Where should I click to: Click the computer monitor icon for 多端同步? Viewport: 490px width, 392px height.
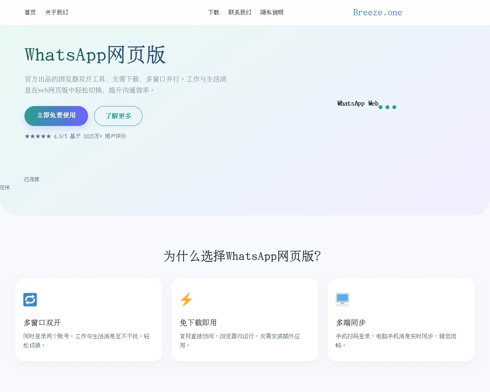[x=342, y=299]
